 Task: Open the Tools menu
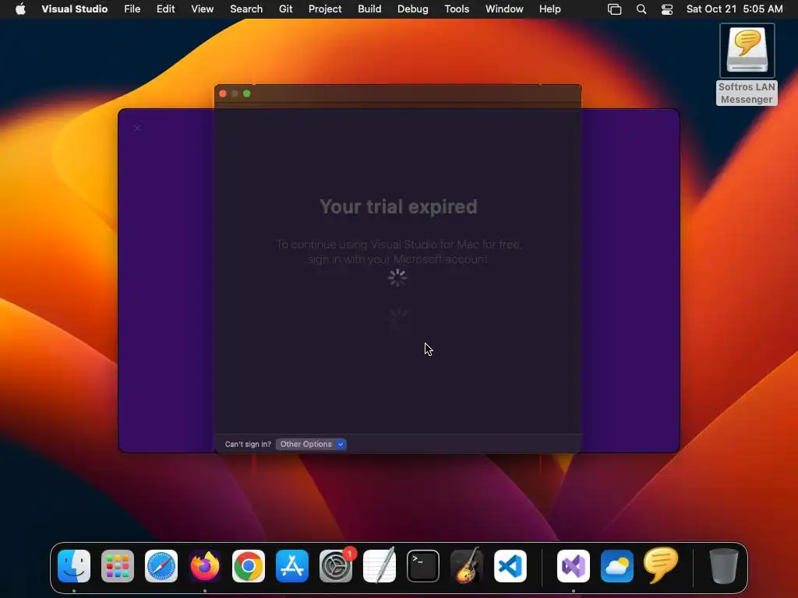pos(457,9)
